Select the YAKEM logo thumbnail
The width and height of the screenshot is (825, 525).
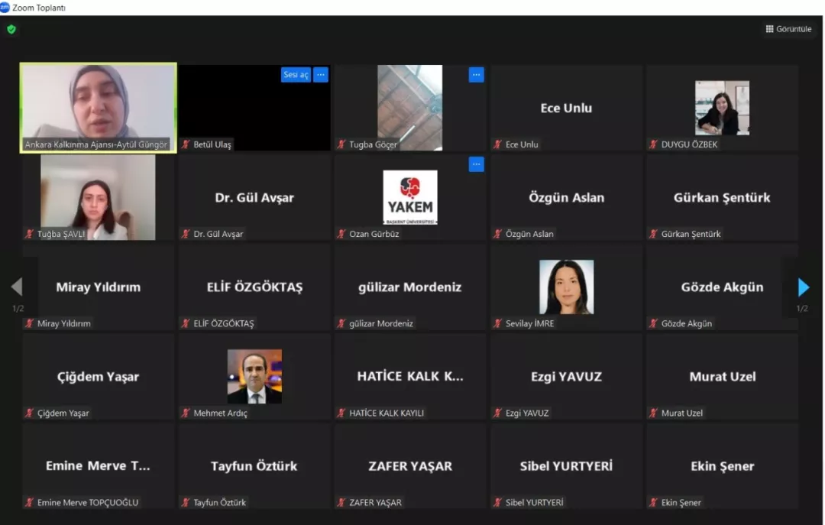[x=410, y=197]
